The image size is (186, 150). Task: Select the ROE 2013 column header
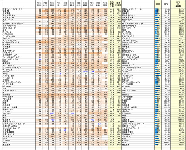[39, 4]
